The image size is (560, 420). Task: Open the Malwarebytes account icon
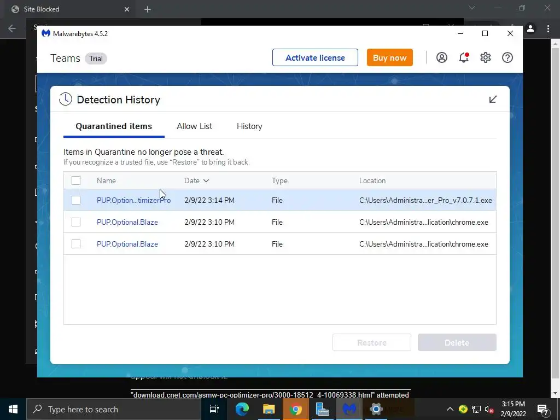442,57
